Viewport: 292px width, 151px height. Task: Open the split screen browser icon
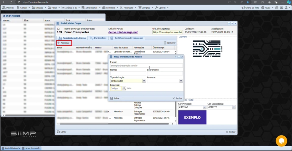coord(256,2)
